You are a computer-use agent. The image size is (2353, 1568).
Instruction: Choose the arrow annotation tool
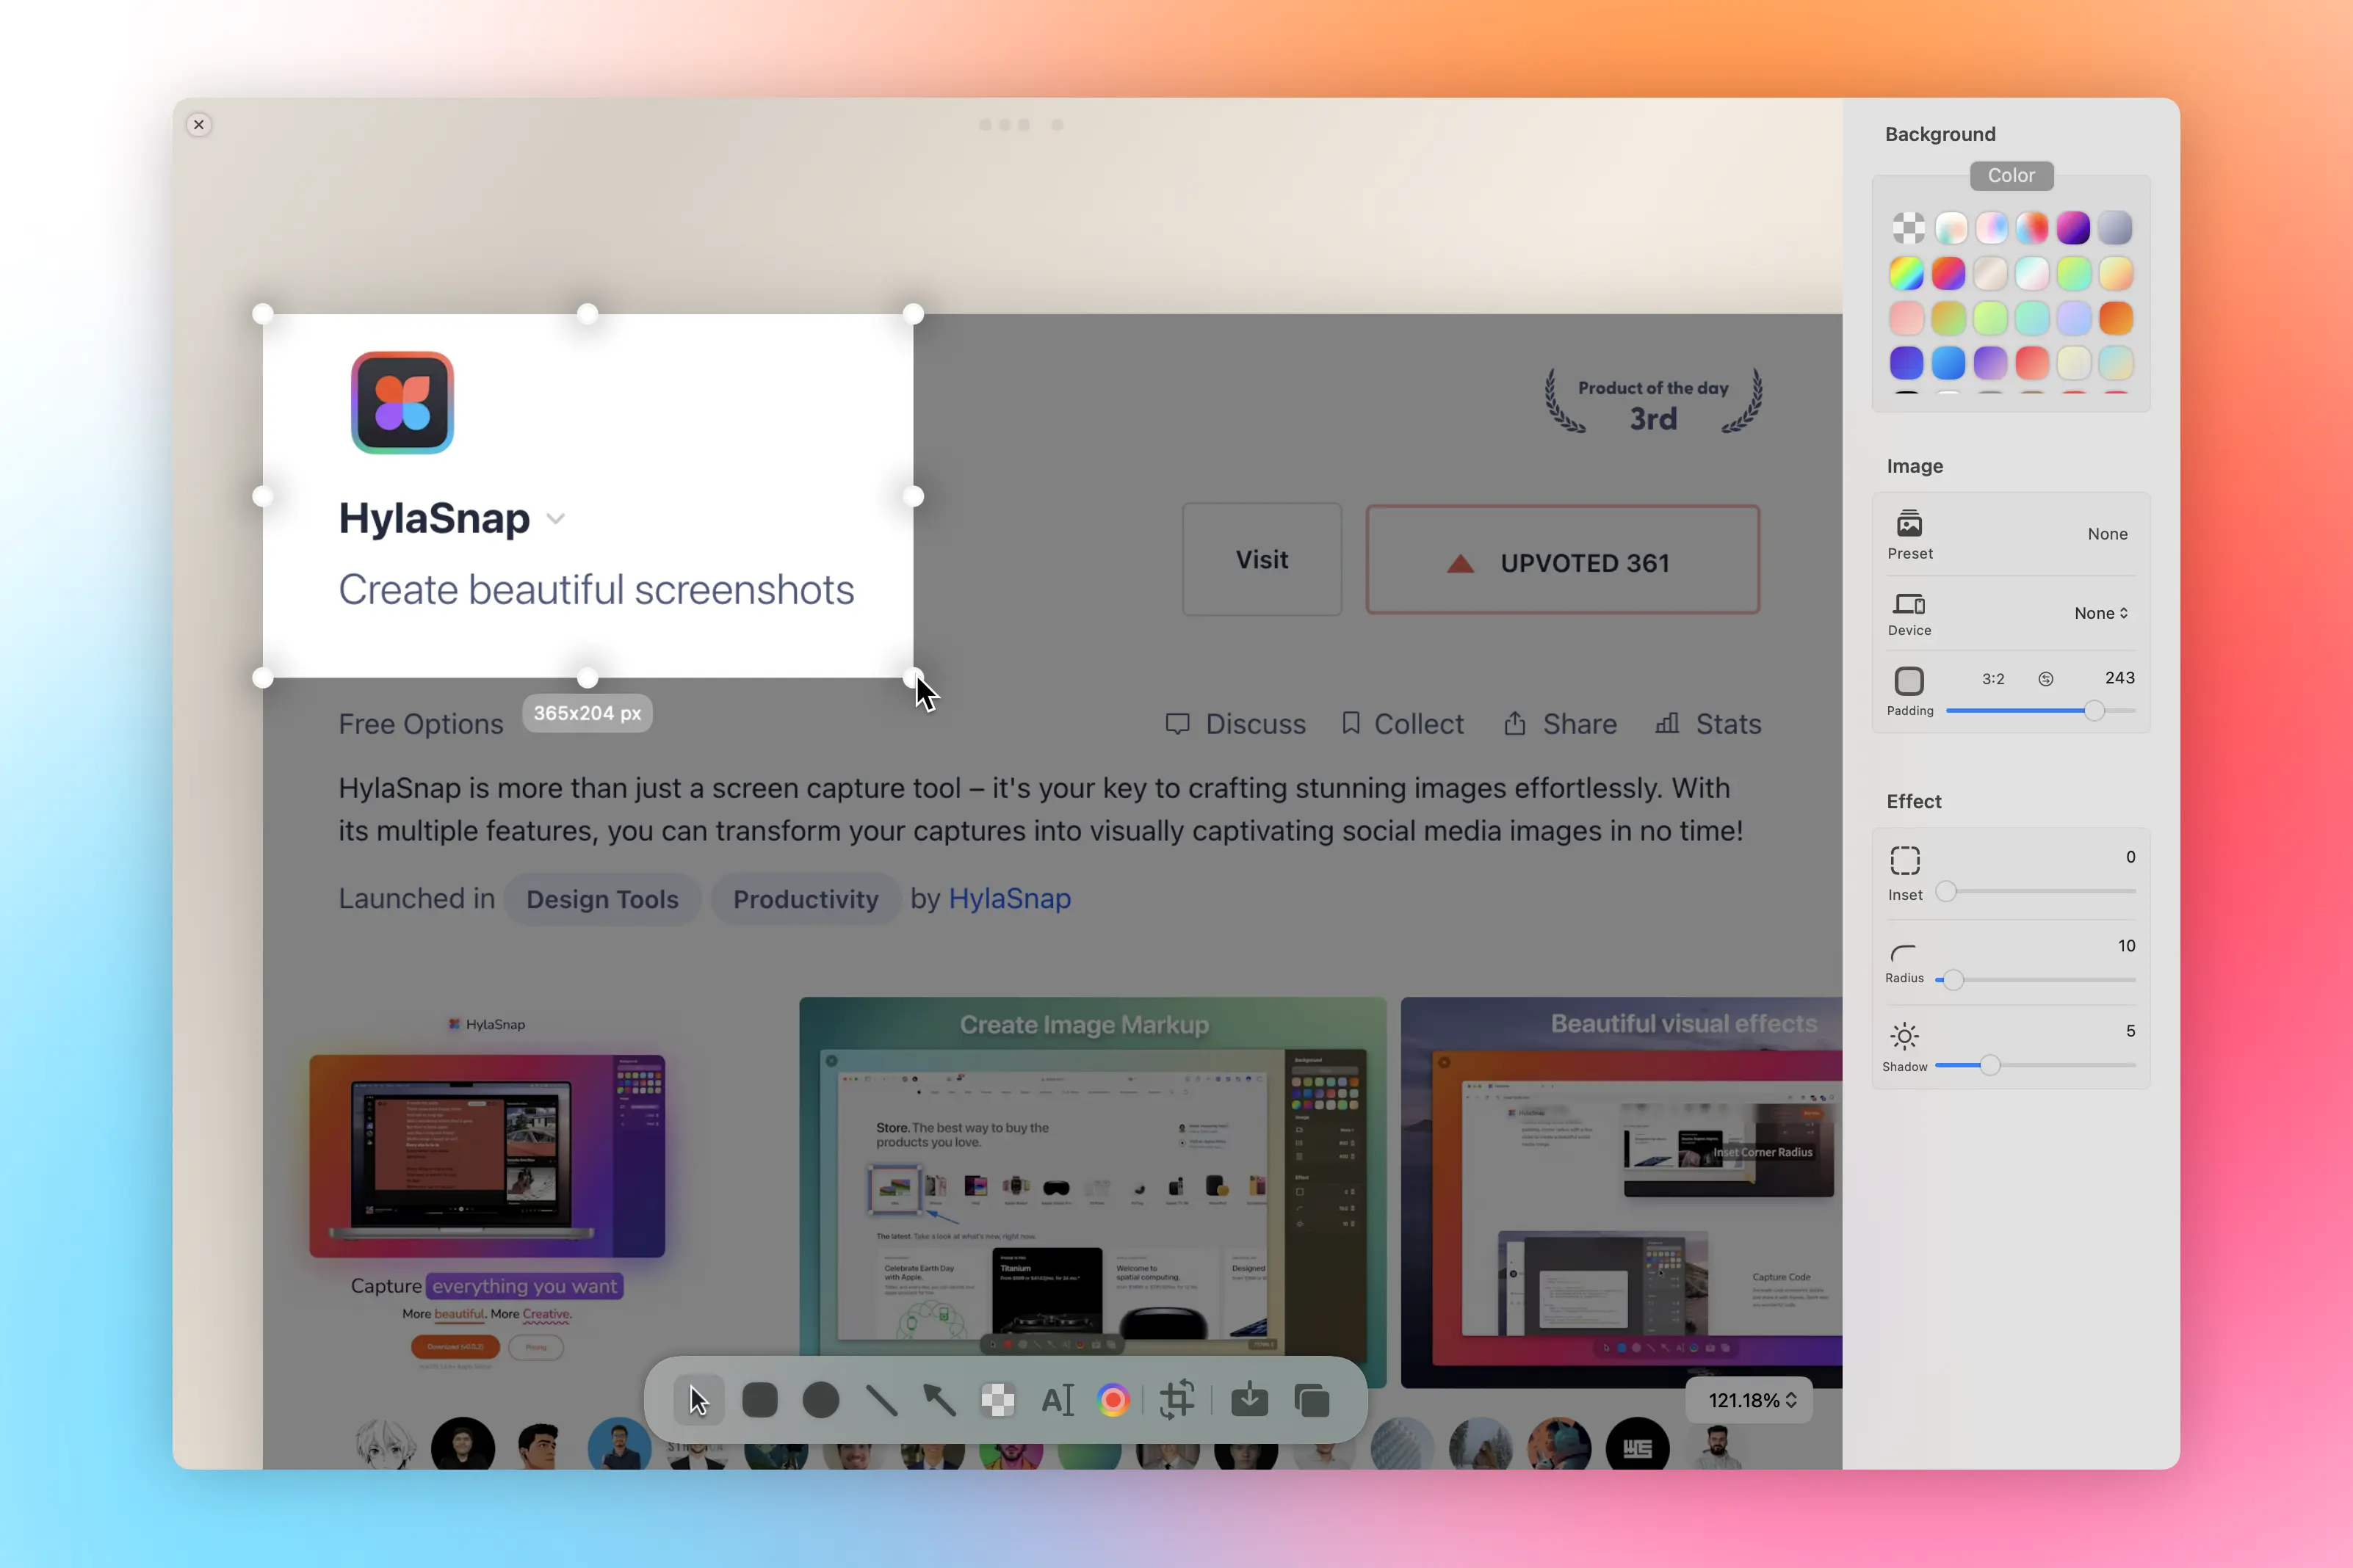point(939,1400)
